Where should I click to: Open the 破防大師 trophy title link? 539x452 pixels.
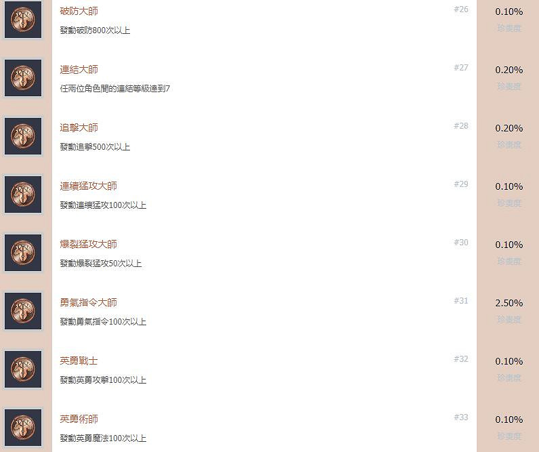pyautogui.click(x=79, y=12)
